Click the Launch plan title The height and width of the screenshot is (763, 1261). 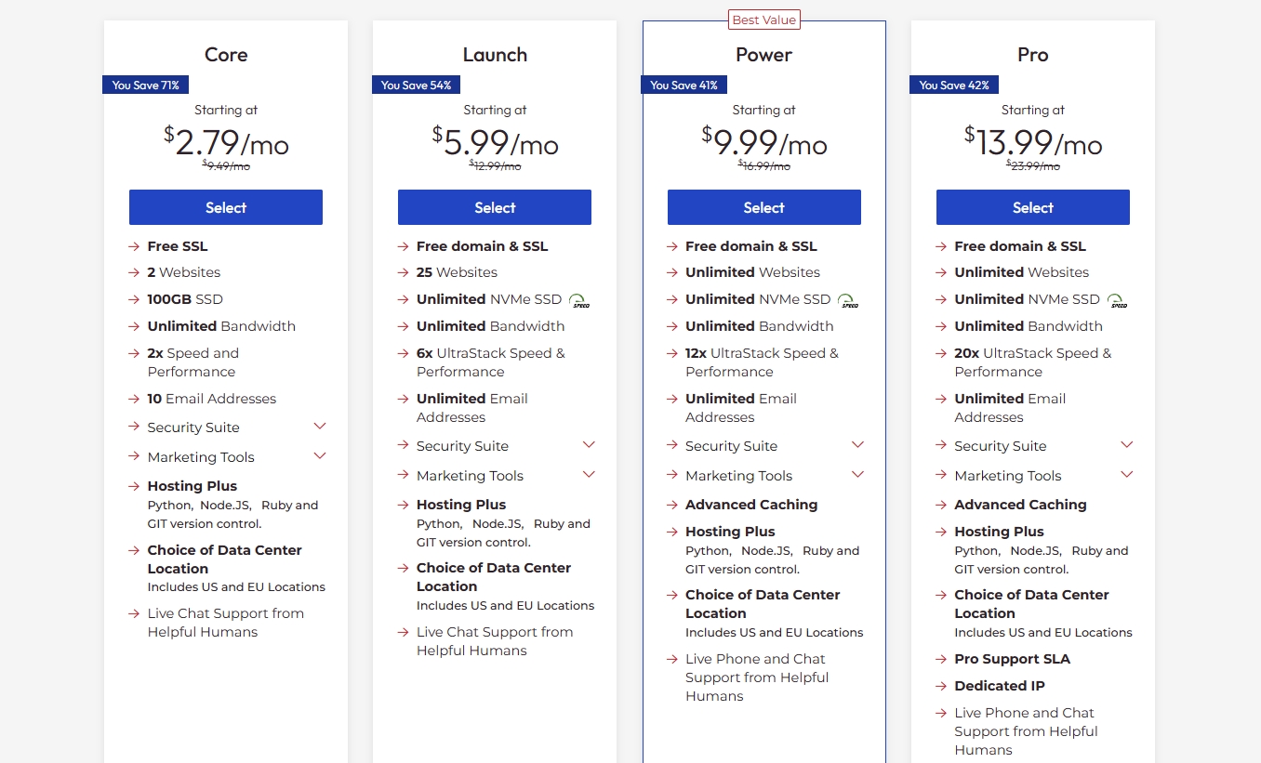495,55
